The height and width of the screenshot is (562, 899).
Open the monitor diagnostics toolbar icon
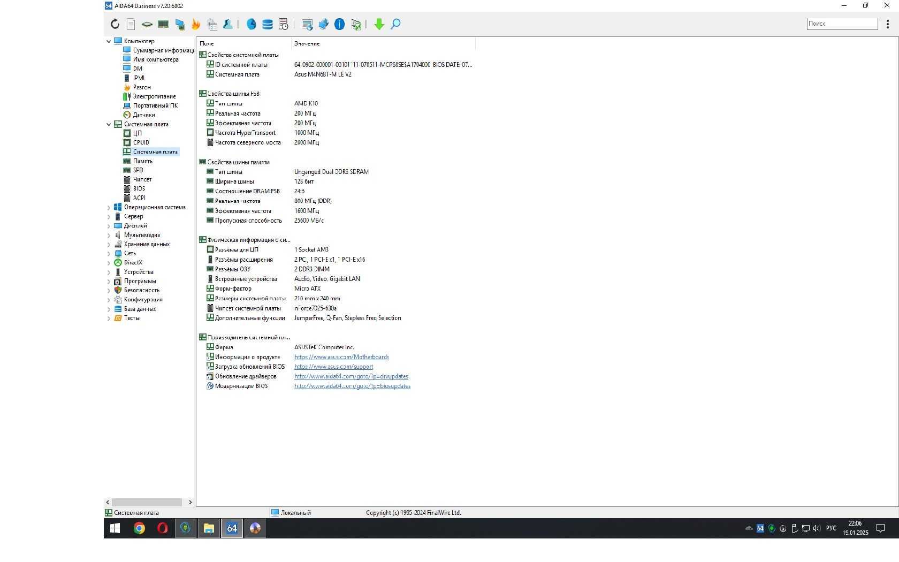click(180, 24)
